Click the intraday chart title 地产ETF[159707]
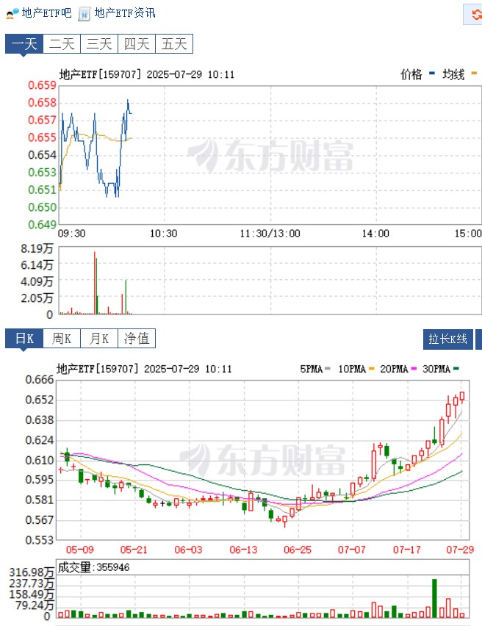482x626 pixels. click(100, 75)
